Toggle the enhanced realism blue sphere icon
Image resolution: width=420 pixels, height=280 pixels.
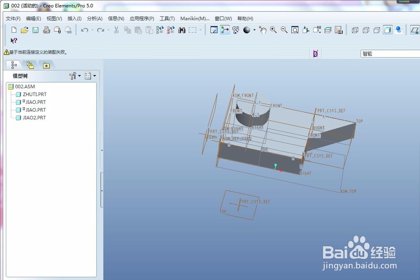(x=399, y=30)
